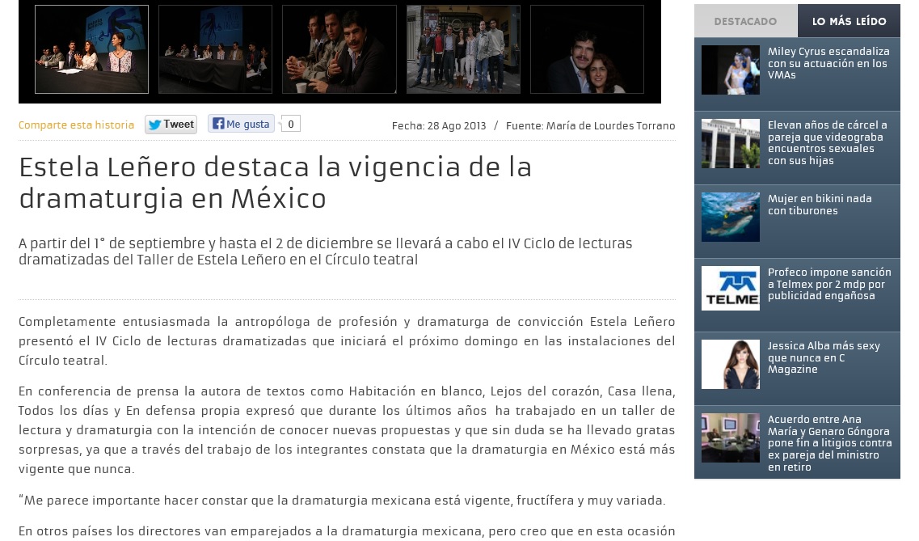
Task: Click the Twitter bird icon
Action: coord(154,125)
